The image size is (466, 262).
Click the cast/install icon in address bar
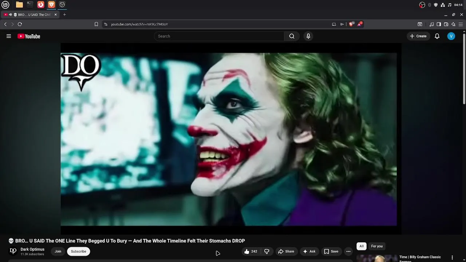(334, 24)
